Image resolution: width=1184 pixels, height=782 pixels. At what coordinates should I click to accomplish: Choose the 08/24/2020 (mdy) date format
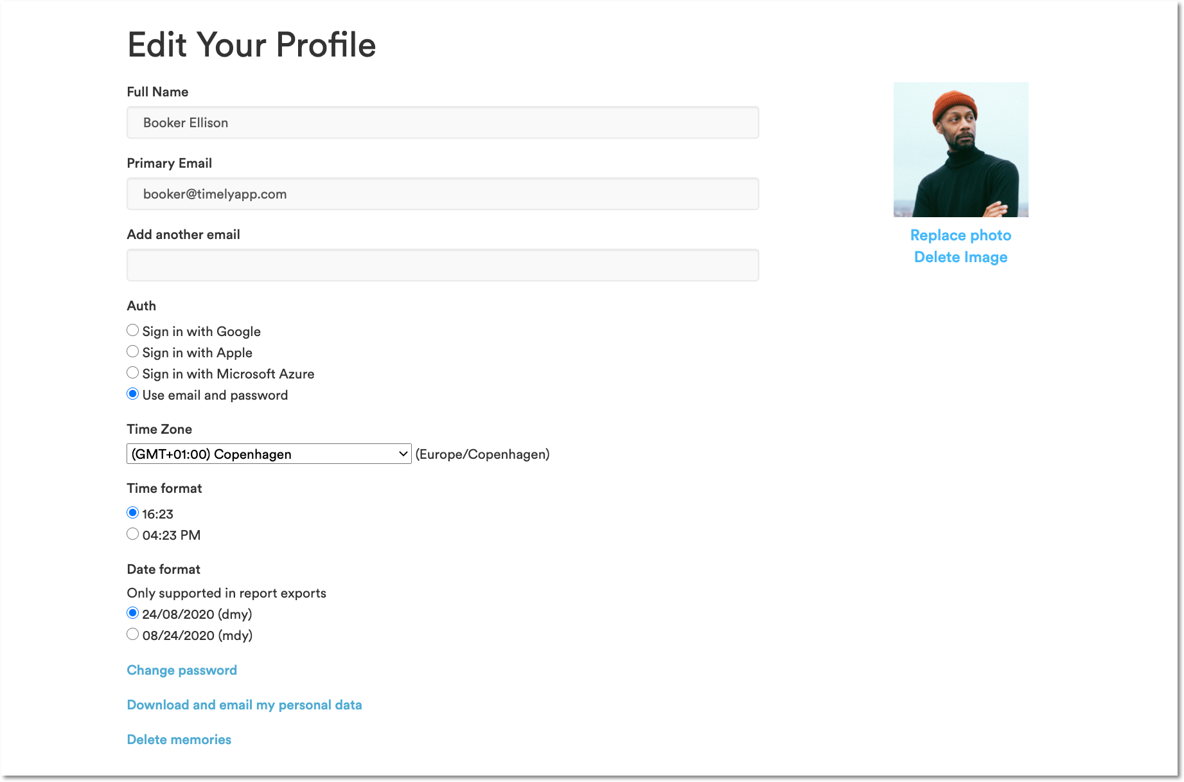point(132,634)
